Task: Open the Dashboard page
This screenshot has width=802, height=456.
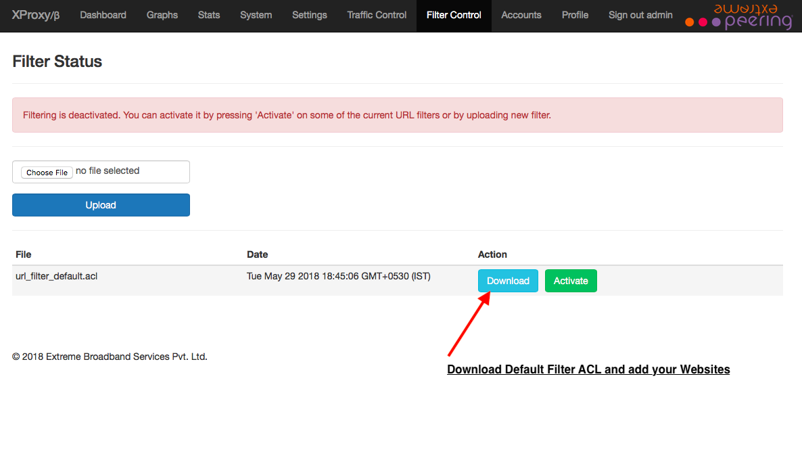Action: point(103,15)
